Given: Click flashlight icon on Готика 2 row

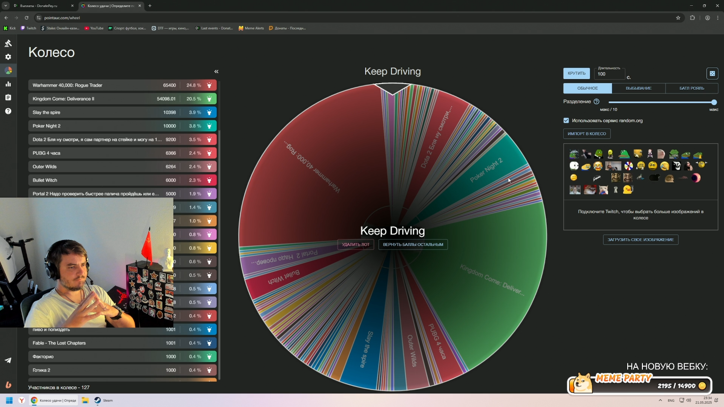Looking at the screenshot, I should coord(209,370).
